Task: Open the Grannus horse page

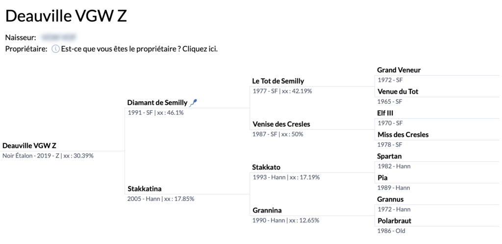Action: point(391,199)
